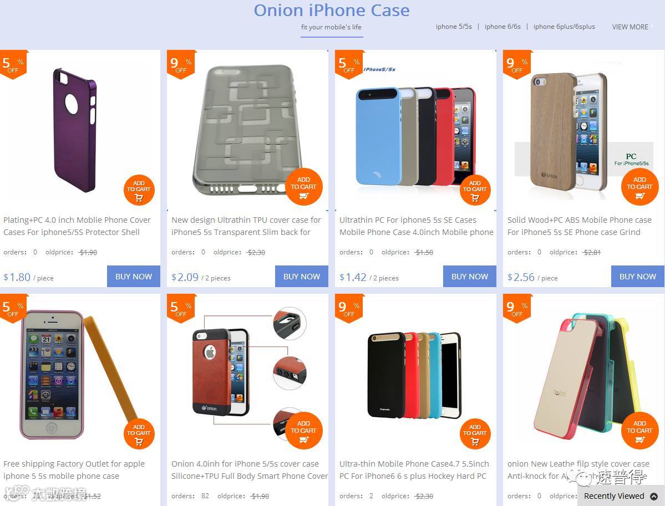Screen dimensions: 665x506
Task: Buy now the $1.80 purple case
Action: click(134, 277)
